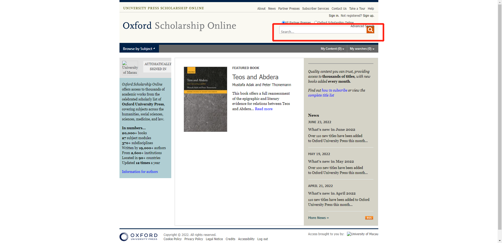Open the Credits page
502x243 pixels.
pyautogui.click(x=230, y=239)
